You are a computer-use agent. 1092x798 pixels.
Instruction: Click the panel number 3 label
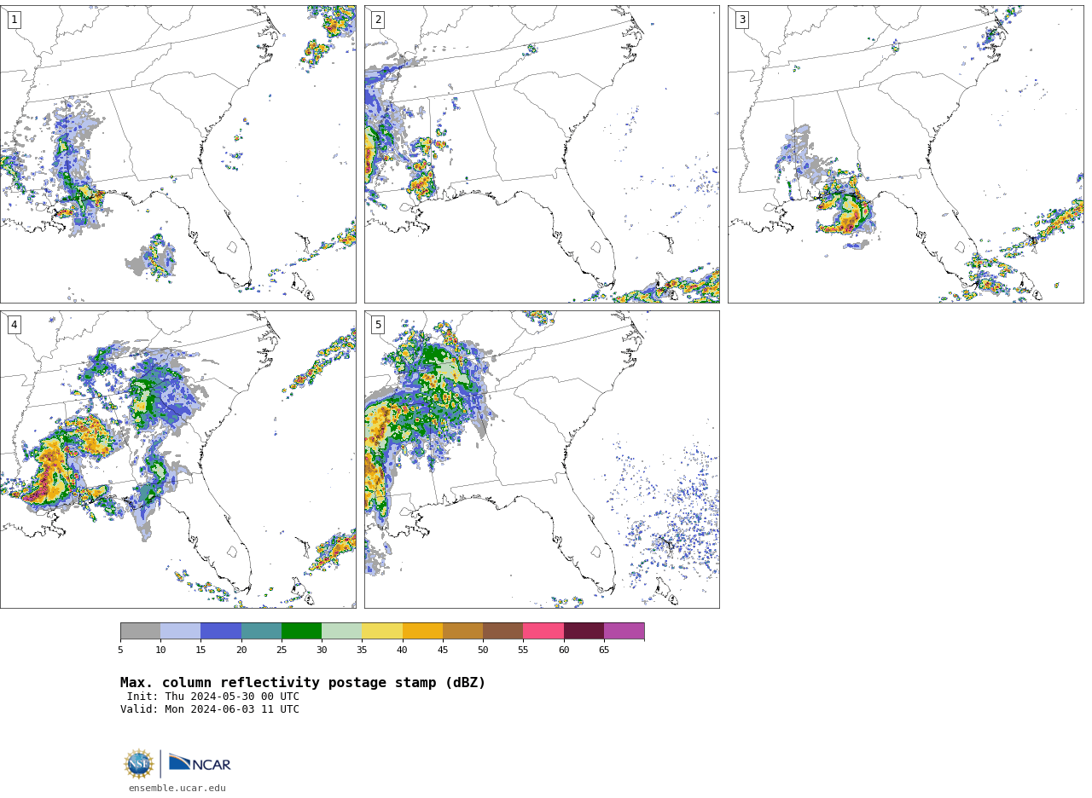coord(741,20)
